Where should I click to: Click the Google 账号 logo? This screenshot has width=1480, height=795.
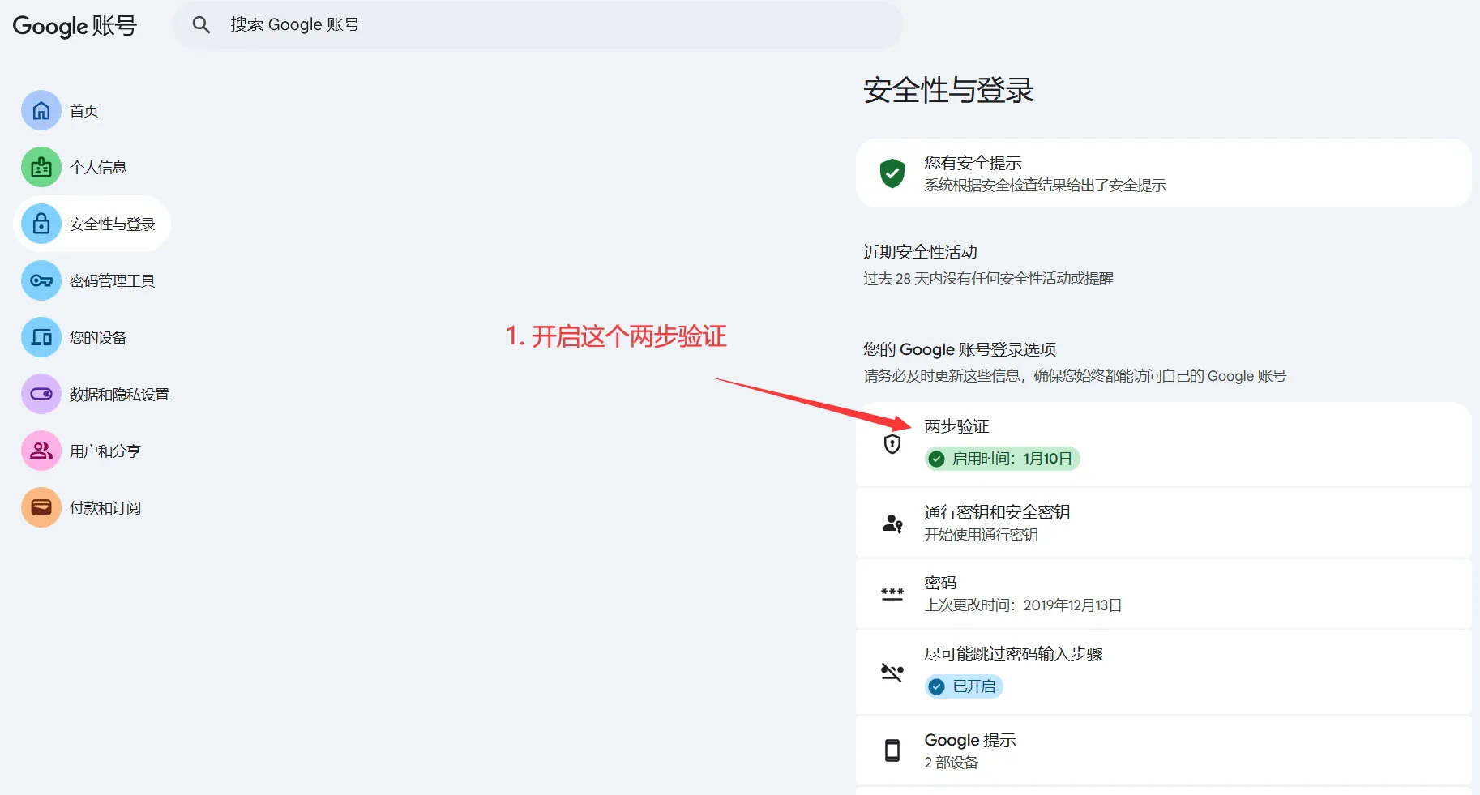click(74, 25)
